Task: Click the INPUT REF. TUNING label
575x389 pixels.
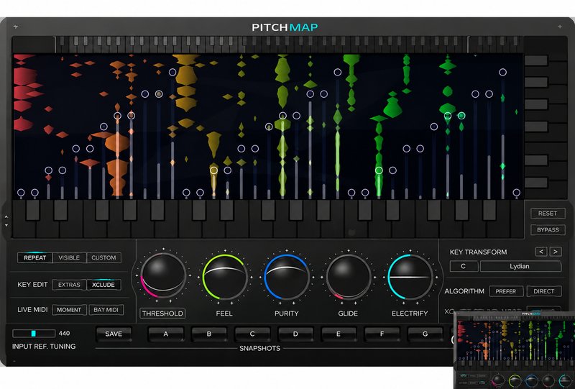Action: click(x=44, y=347)
